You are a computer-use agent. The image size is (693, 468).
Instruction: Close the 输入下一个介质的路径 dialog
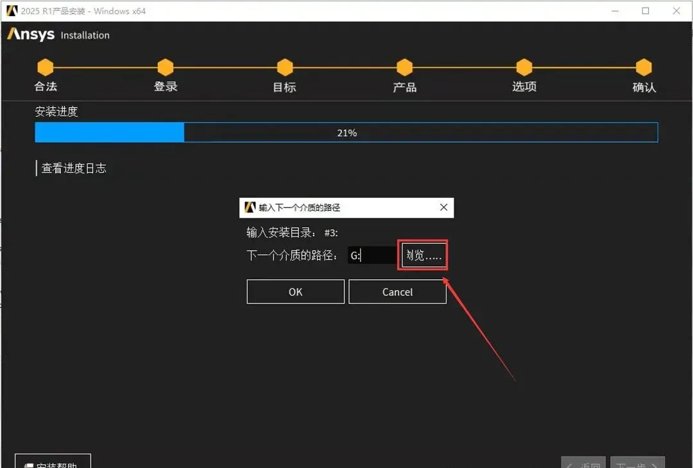444,207
